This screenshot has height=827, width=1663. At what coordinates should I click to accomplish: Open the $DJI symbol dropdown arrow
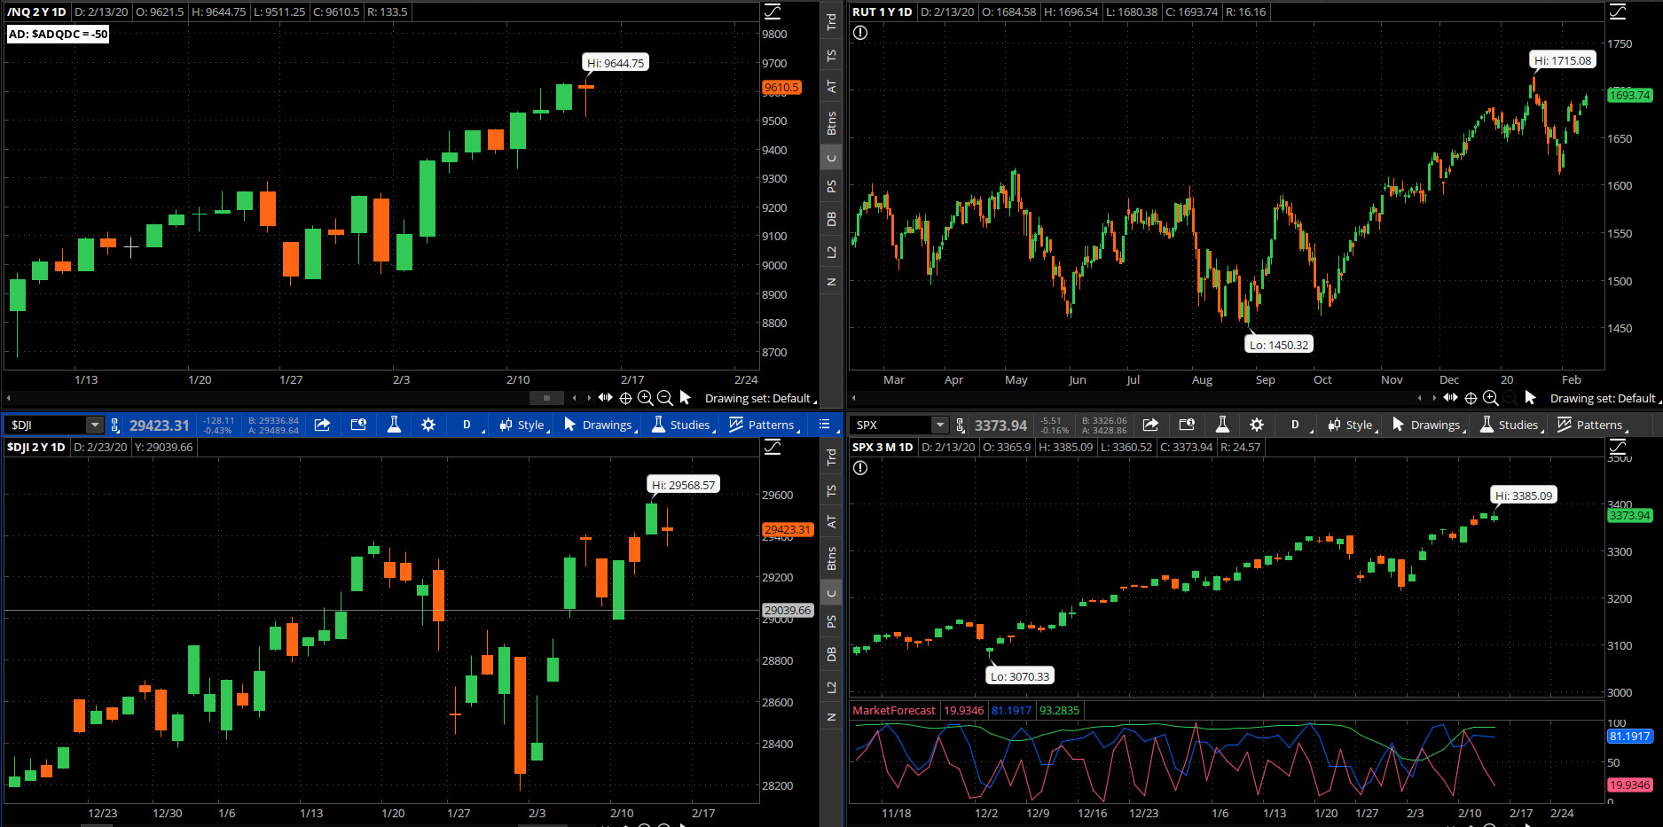point(94,425)
